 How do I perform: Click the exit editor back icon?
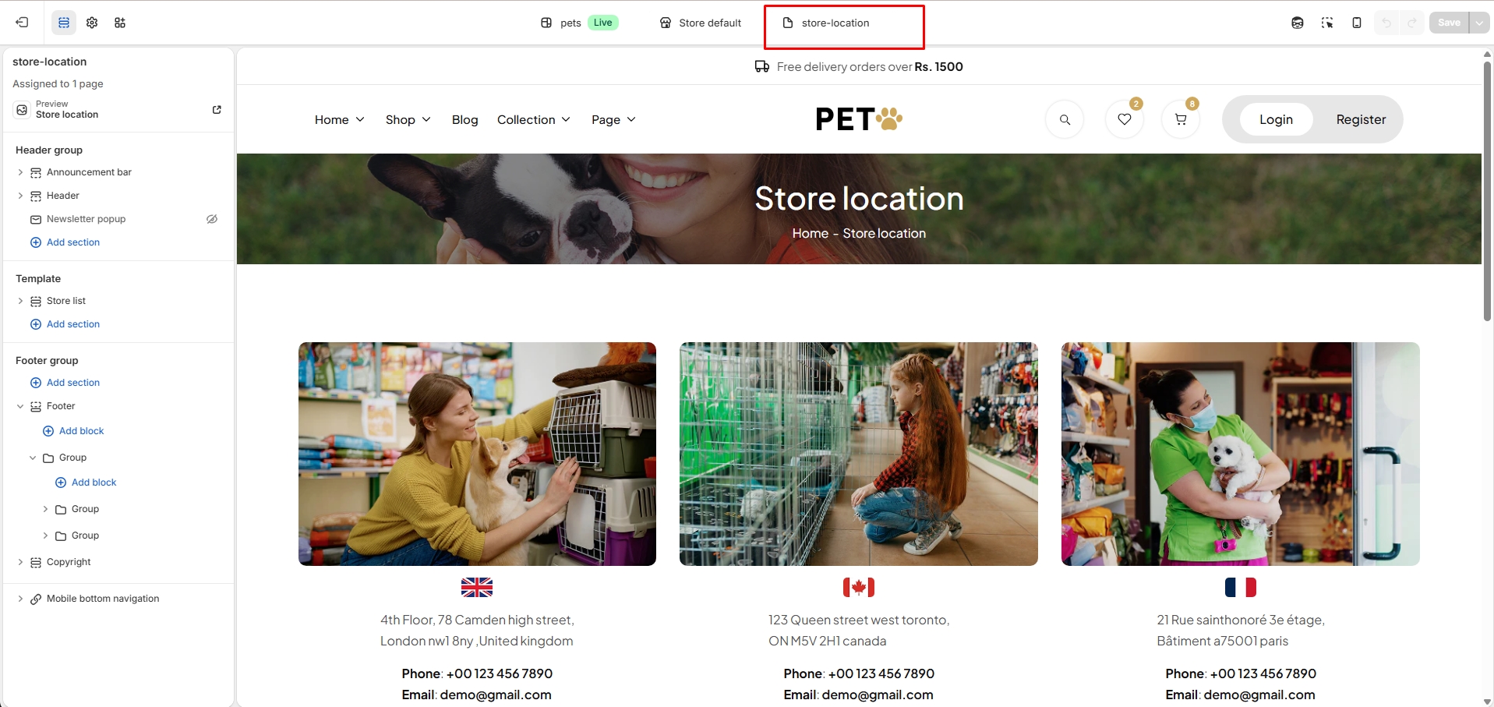pos(22,23)
